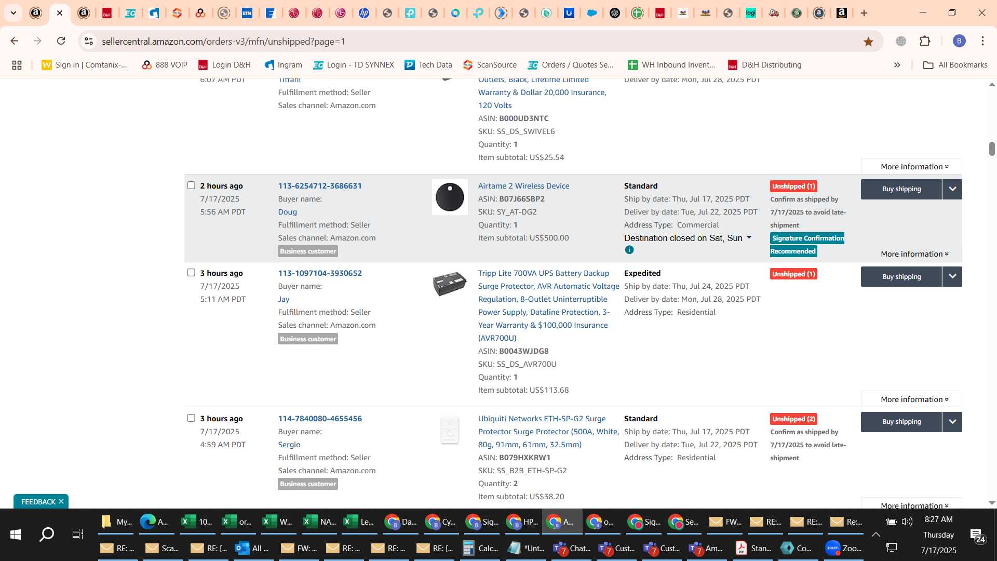Screen dimensions: 997x561
Task: Dismiss the FEEDBACK tab with X
Action: pyautogui.click(x=61, y=501)
